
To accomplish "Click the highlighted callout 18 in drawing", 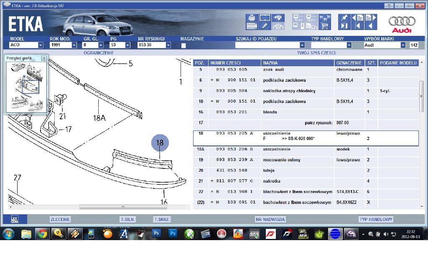I will pyautogui.click(x=160, y=143).
